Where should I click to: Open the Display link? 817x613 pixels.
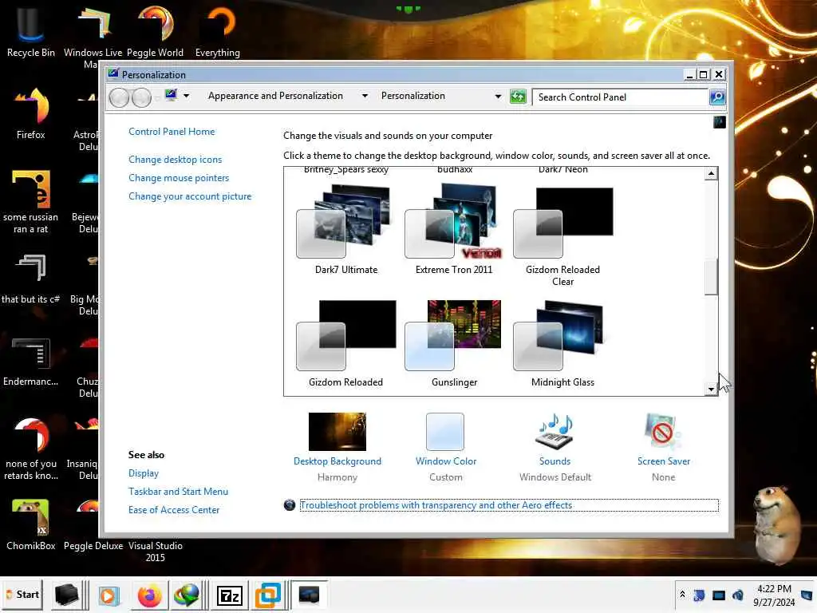click(144, 473)
